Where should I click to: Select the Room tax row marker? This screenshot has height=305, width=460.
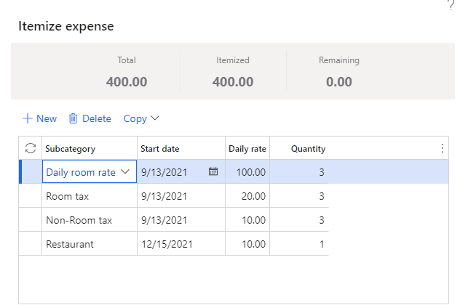31,196
